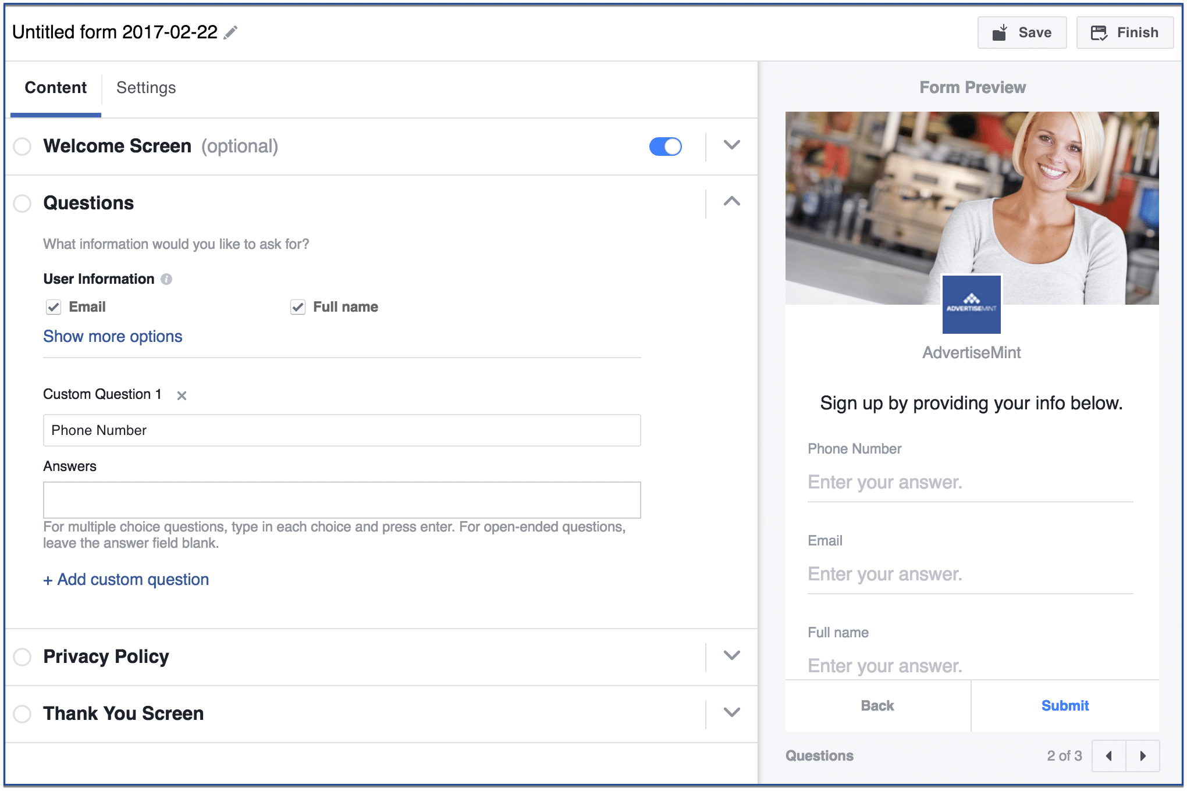
Task: Toggle the Welcome Screen on/off switch
Action: click(666, 146)
